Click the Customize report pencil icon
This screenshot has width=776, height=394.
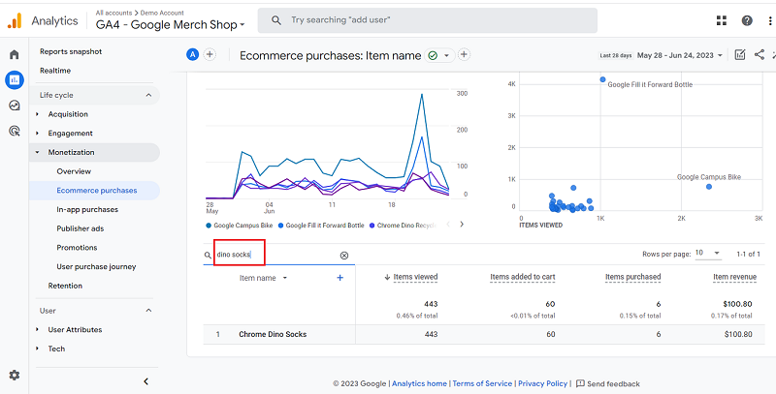(740, 55)
